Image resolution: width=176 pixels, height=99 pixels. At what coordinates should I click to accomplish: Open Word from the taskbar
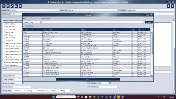(x=106, y=97)
